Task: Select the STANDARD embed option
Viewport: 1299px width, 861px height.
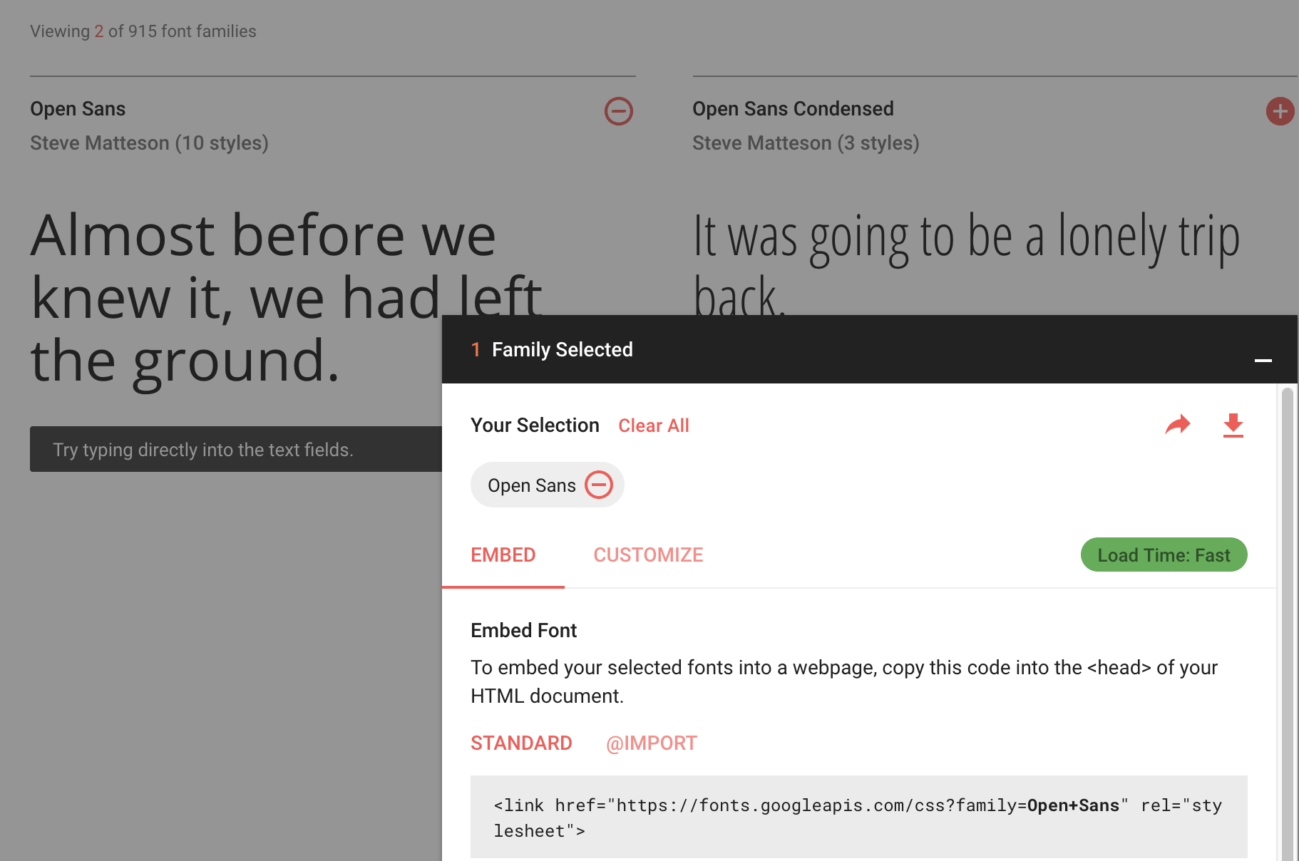Action: click(522, 743)
